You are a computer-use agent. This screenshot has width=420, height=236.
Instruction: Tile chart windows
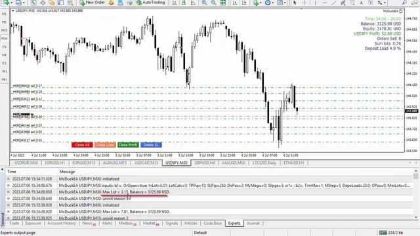pos(222,3)
